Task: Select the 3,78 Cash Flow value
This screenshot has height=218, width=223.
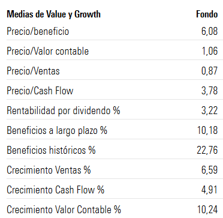Action: (x=209, y=91)
